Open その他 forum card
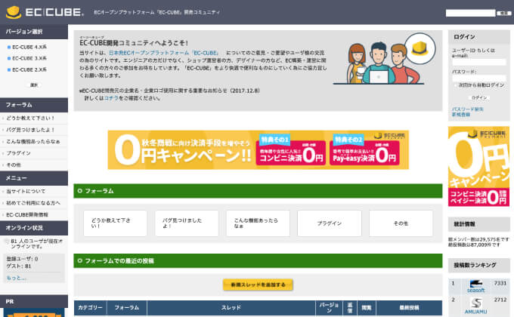This screenshot has width=514, height=317. [401, 223]
